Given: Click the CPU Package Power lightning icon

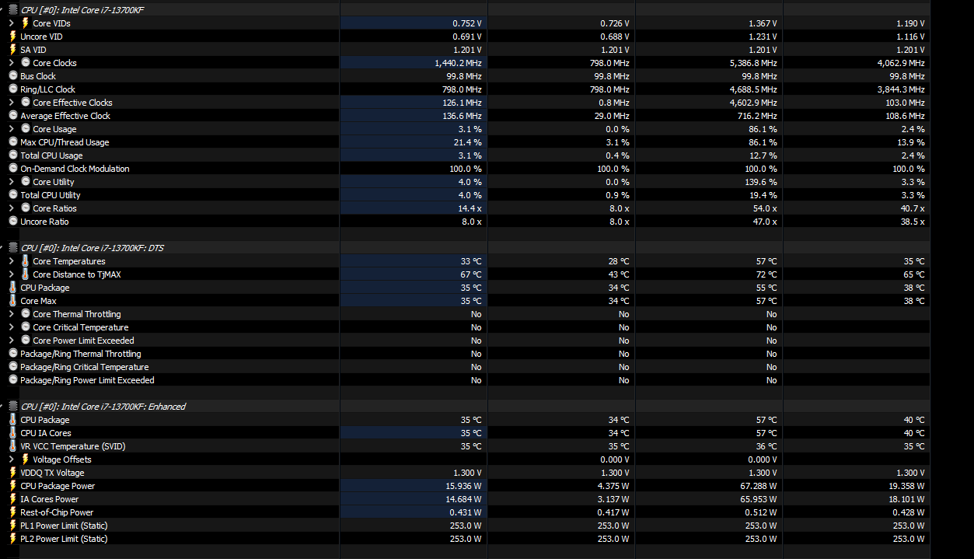Looking at the screenshot, I should (x=12, y=486).
